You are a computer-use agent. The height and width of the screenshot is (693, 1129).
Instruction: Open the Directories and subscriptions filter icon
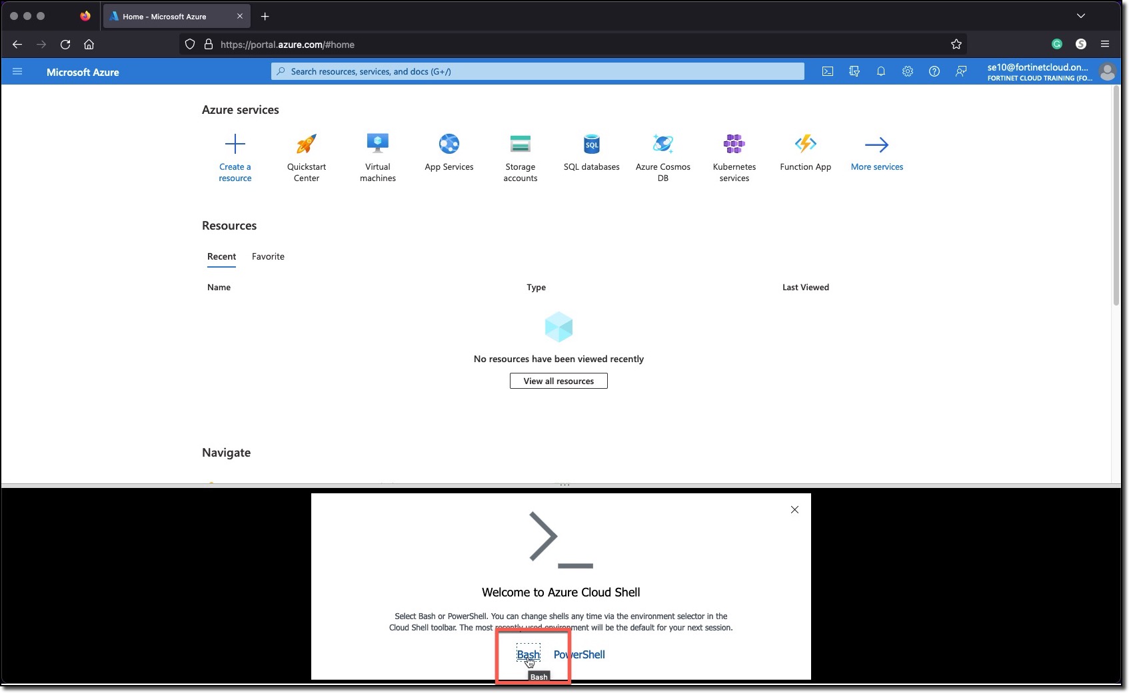click(854, 71)
